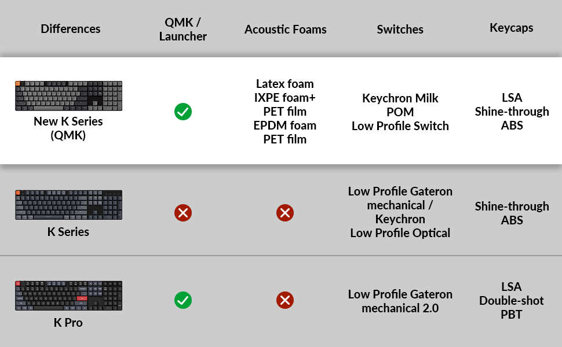
Task: Click the K Pro label text
Action: 68,323
